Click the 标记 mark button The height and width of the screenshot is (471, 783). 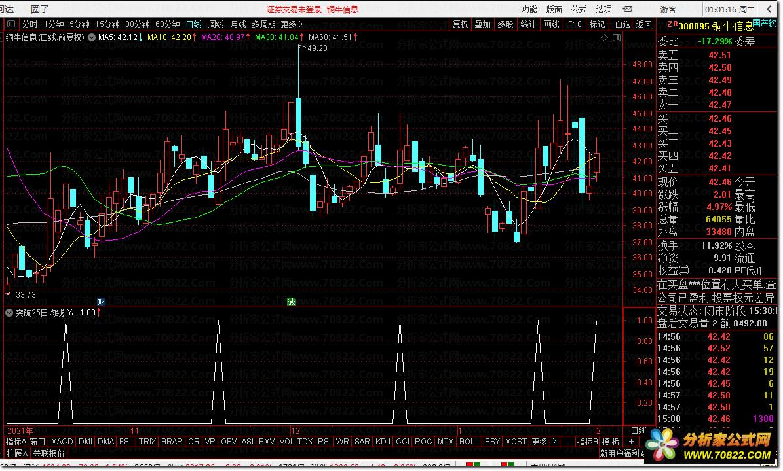tap(597, 24)
